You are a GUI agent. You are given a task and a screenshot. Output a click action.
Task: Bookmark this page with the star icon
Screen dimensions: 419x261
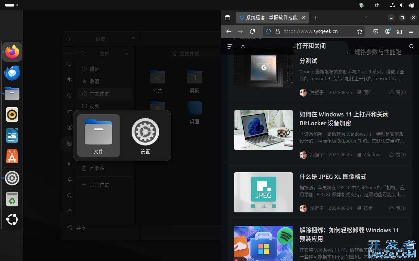click(360, 31)
